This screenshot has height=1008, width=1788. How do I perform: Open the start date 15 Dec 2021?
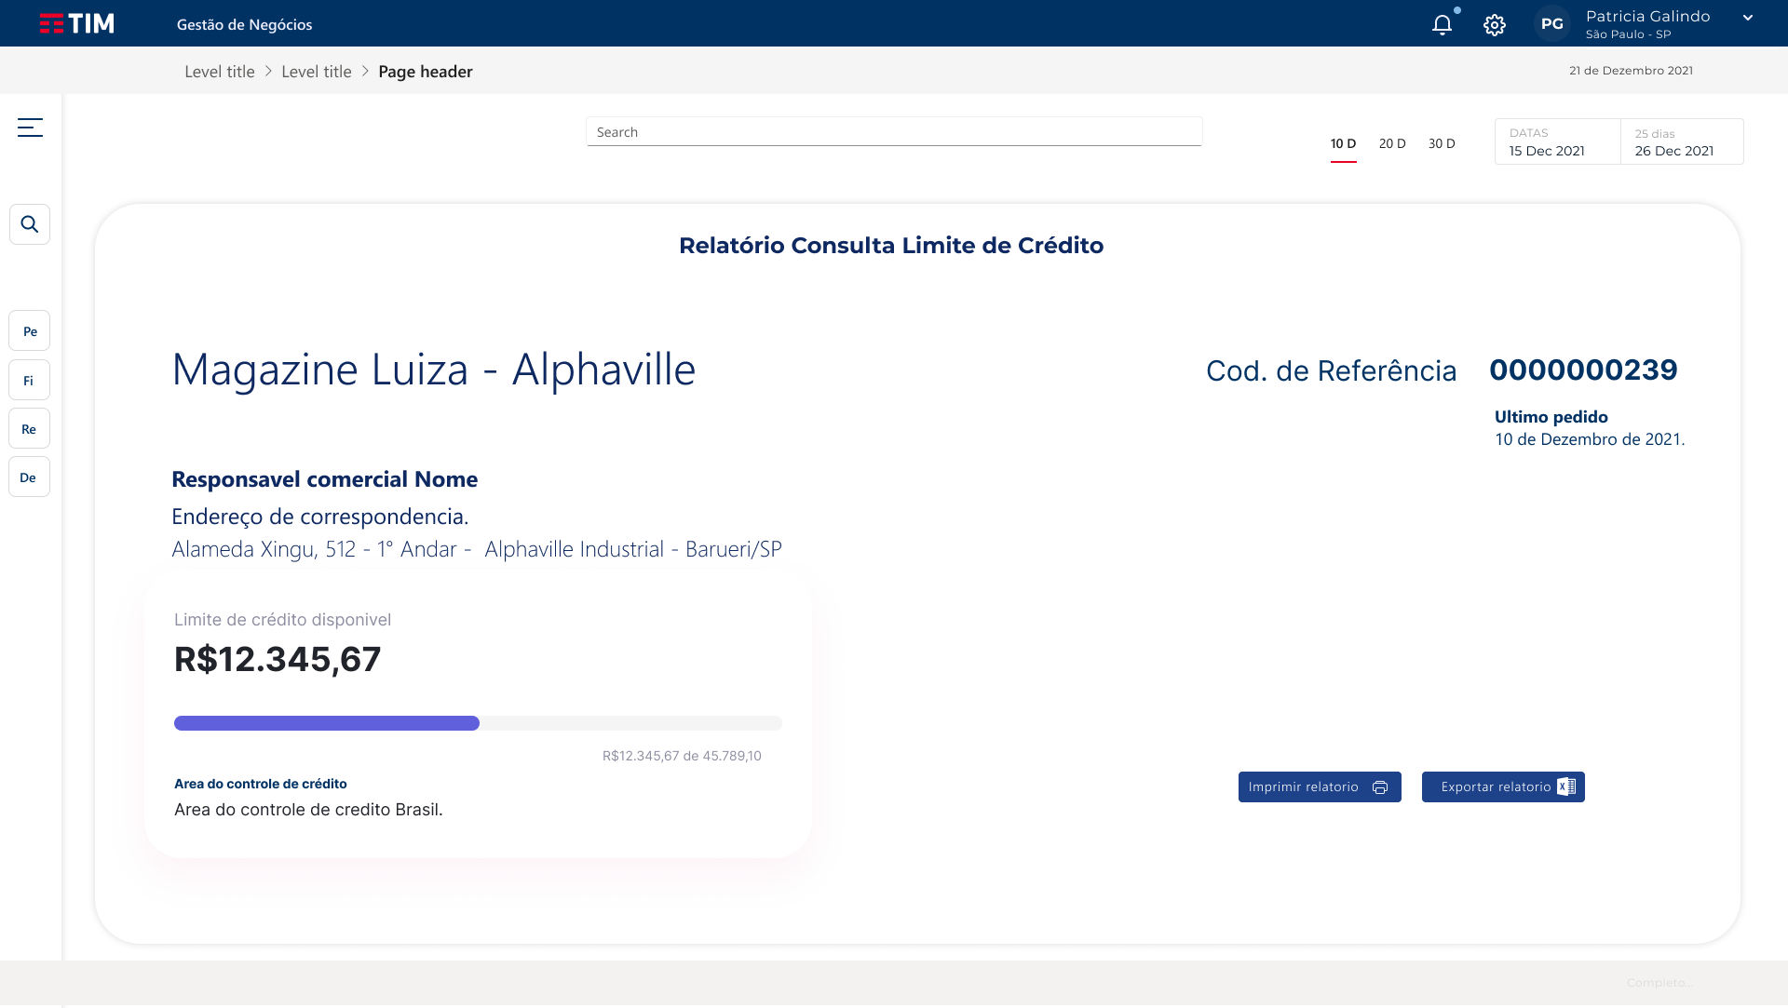point(1557,141)
